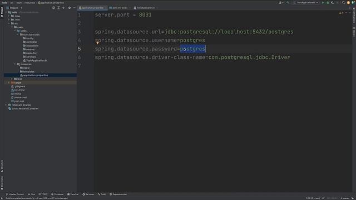Click the 'Build completed successfully' status message

coord(37,198)
